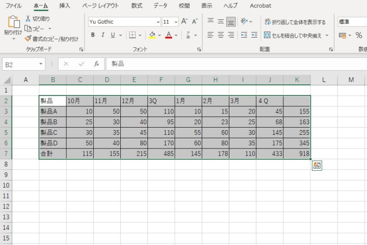Click the orientation text-angle icon
This screenshot has height=245, width=367.
click(244, 21)
